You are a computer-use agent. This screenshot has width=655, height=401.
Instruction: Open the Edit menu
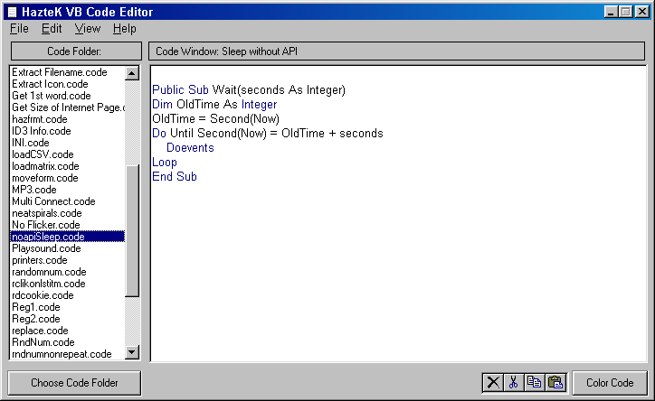pyautogui.click(x=52, y=29)
